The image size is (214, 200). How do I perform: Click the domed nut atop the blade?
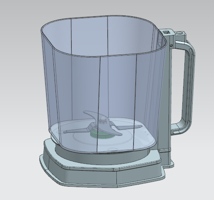point(103,120)
